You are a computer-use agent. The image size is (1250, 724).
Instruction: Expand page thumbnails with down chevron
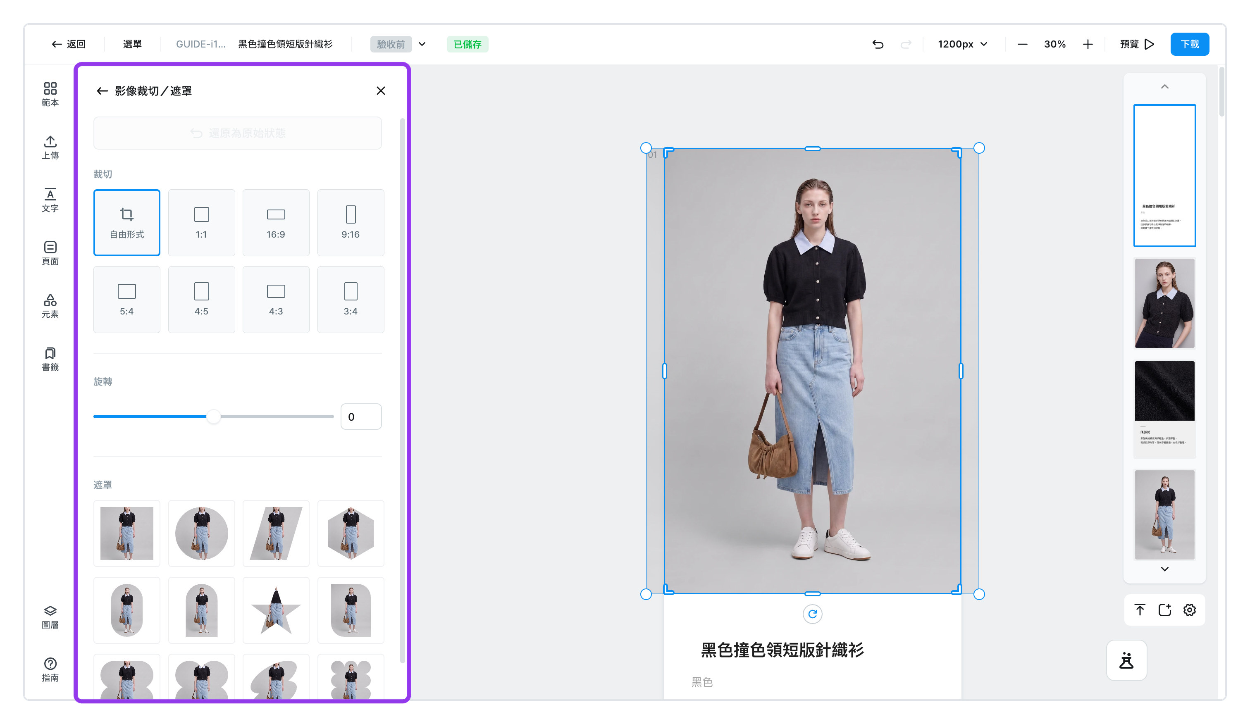(x=1164, y=569)
